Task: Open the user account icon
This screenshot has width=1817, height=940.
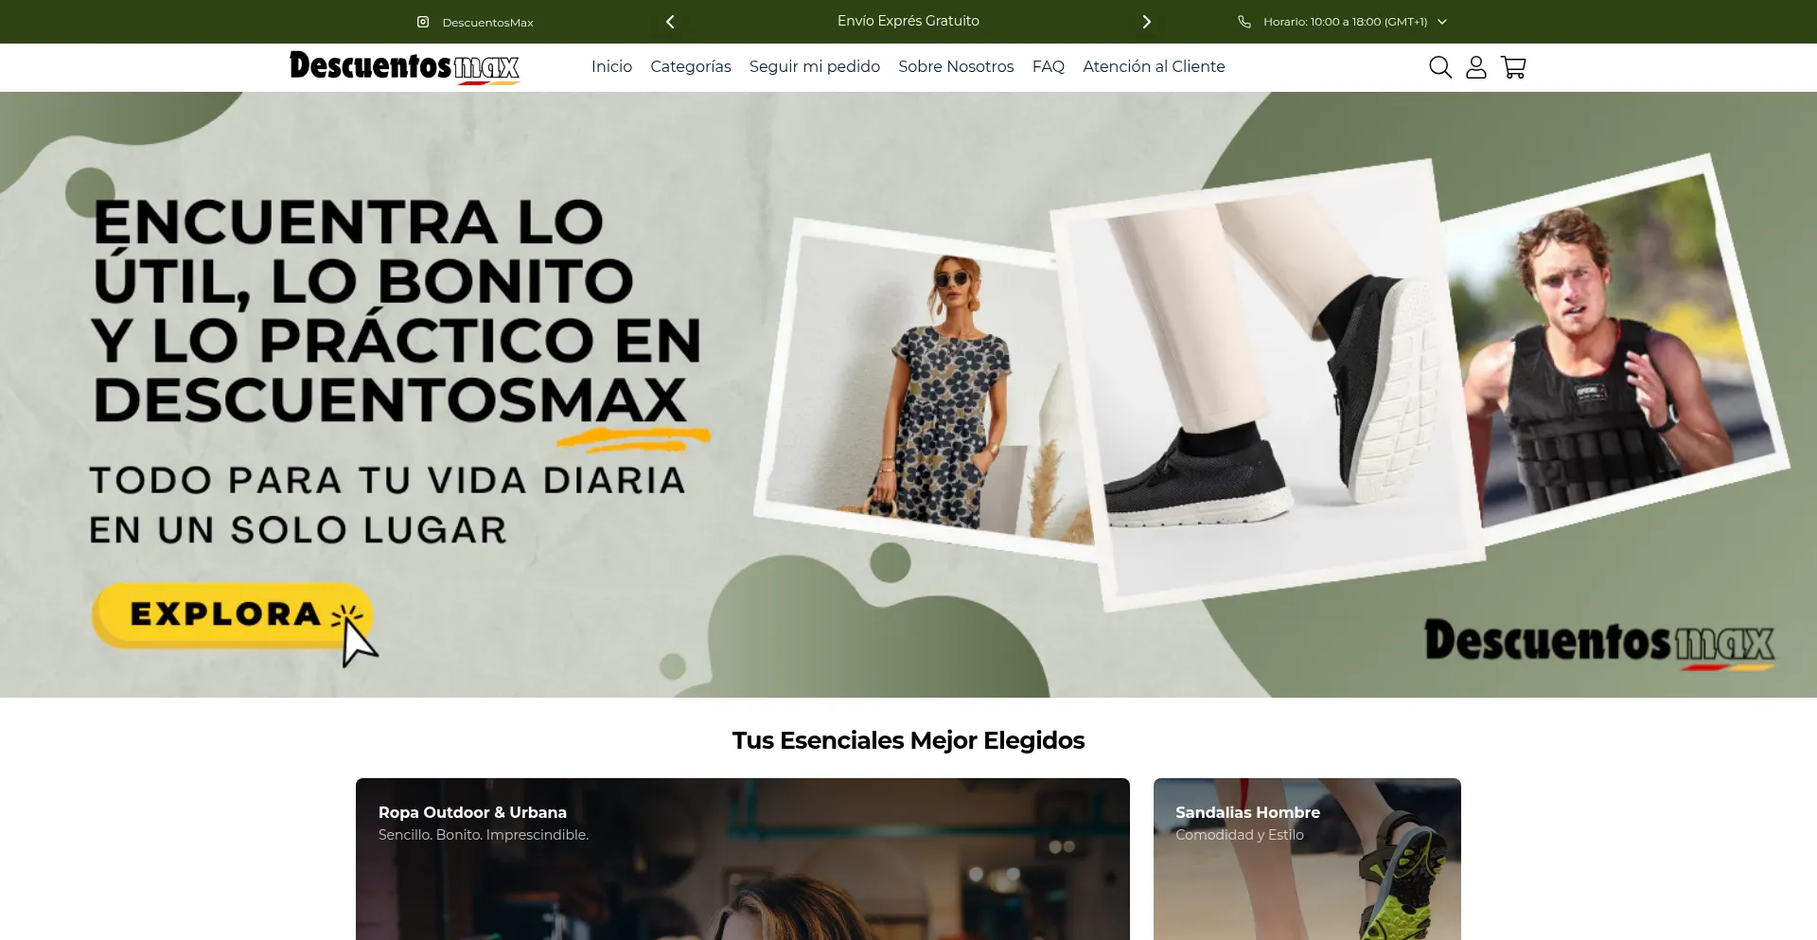Action: click(x=1476, y=67)
